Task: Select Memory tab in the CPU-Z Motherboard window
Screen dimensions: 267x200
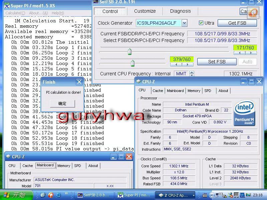Action: click(x=64, y=166)
